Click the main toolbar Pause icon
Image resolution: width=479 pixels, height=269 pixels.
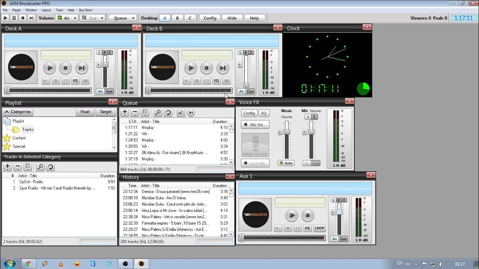(14, 18)
